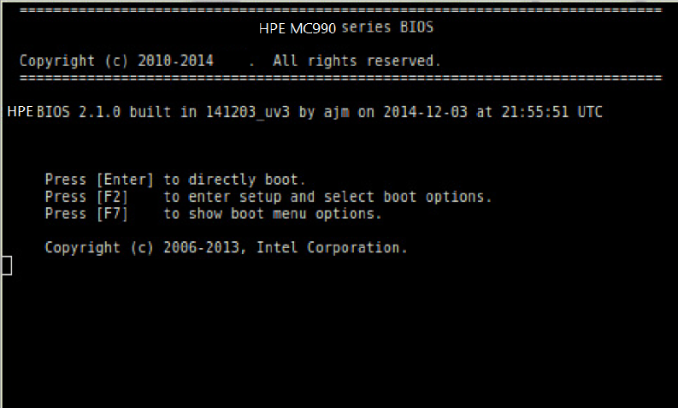Select the 'to directly boot' text
Viewport: 678px width, 408px height.
[234, 180]
